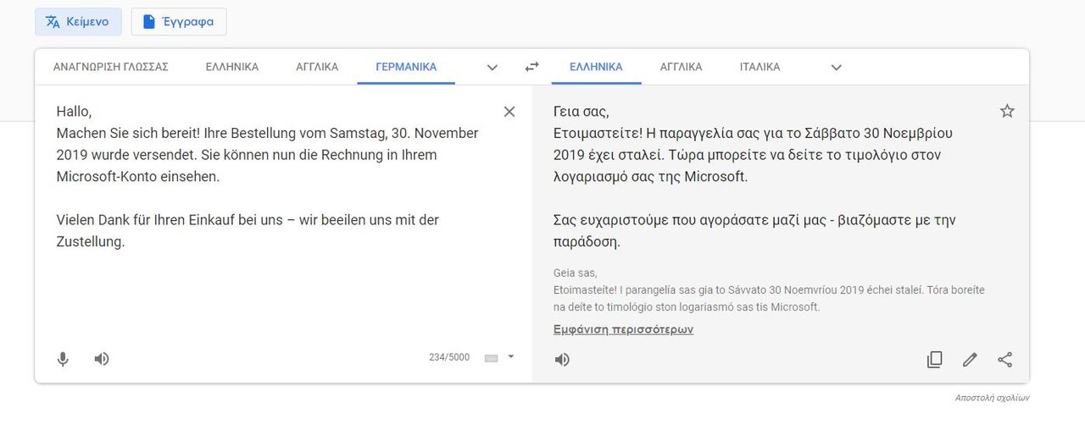Screen dimensions: 1085x441
Task: Open the Έγγραφα documents mode
Action: pos(179,21)
